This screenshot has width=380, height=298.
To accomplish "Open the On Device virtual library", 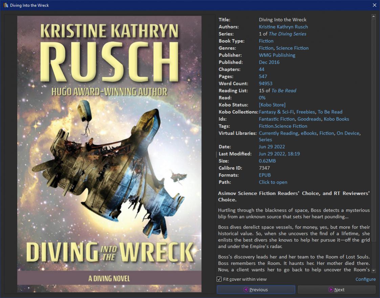I will coord(348,133).
